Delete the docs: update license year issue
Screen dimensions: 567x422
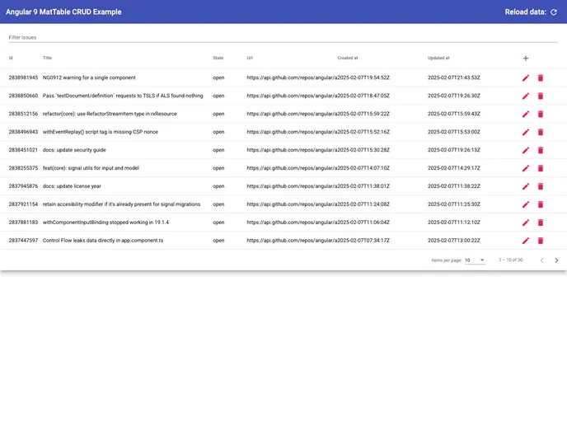(x=541, y=186)
